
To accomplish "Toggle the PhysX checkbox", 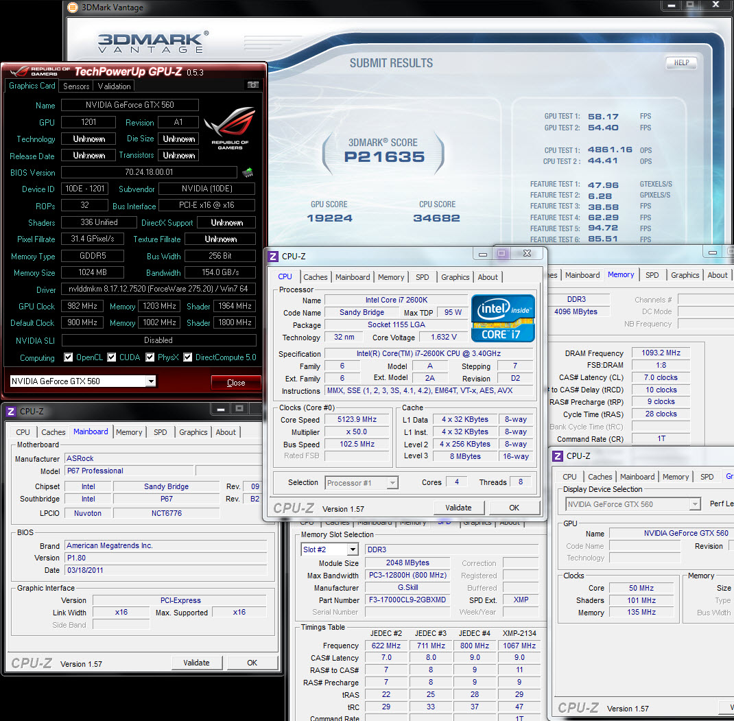I will [150, 357].
